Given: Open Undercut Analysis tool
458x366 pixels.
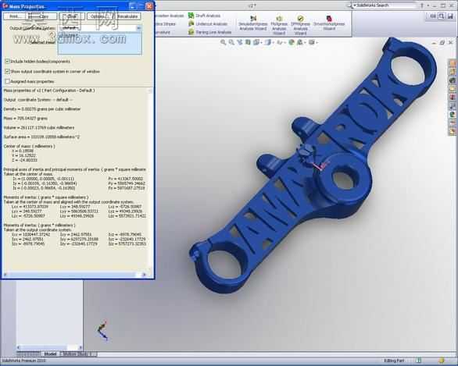Looking at the screenshot, I should pyautogui.click(x=208, y=24).
